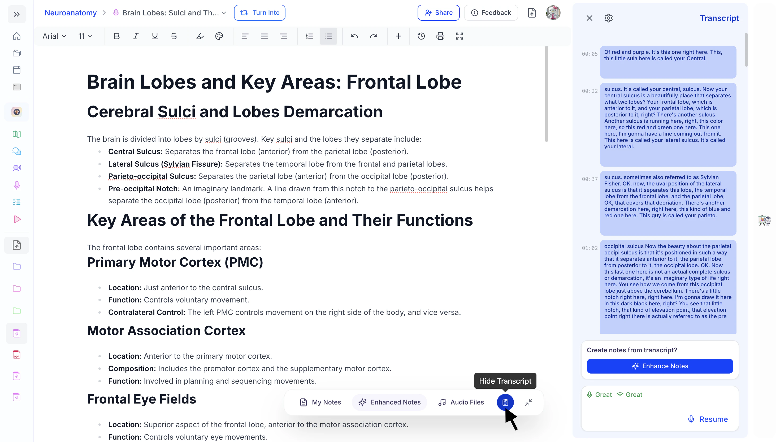Toggle italic text style
Screen dimensions: 780x442
click(x=136, y=36)
